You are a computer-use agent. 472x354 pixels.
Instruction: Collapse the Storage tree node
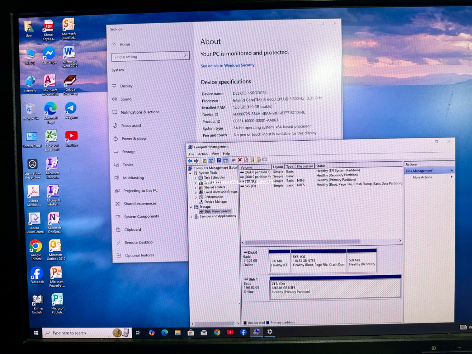click(x=191, y=207)
